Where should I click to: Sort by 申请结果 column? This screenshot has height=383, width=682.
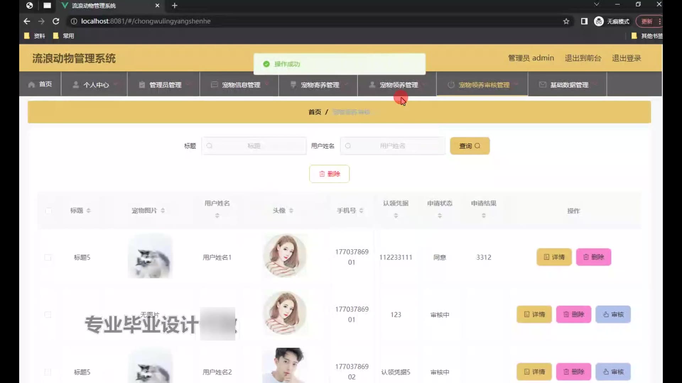[x=483, y=216]
